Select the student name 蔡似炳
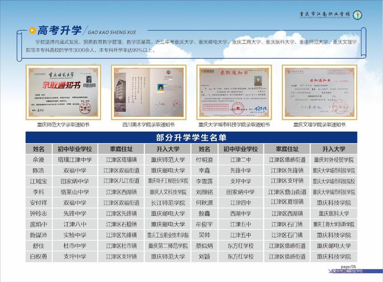Image resolution: width=383 pixels, height=282 pixels. tap(204, 246)
